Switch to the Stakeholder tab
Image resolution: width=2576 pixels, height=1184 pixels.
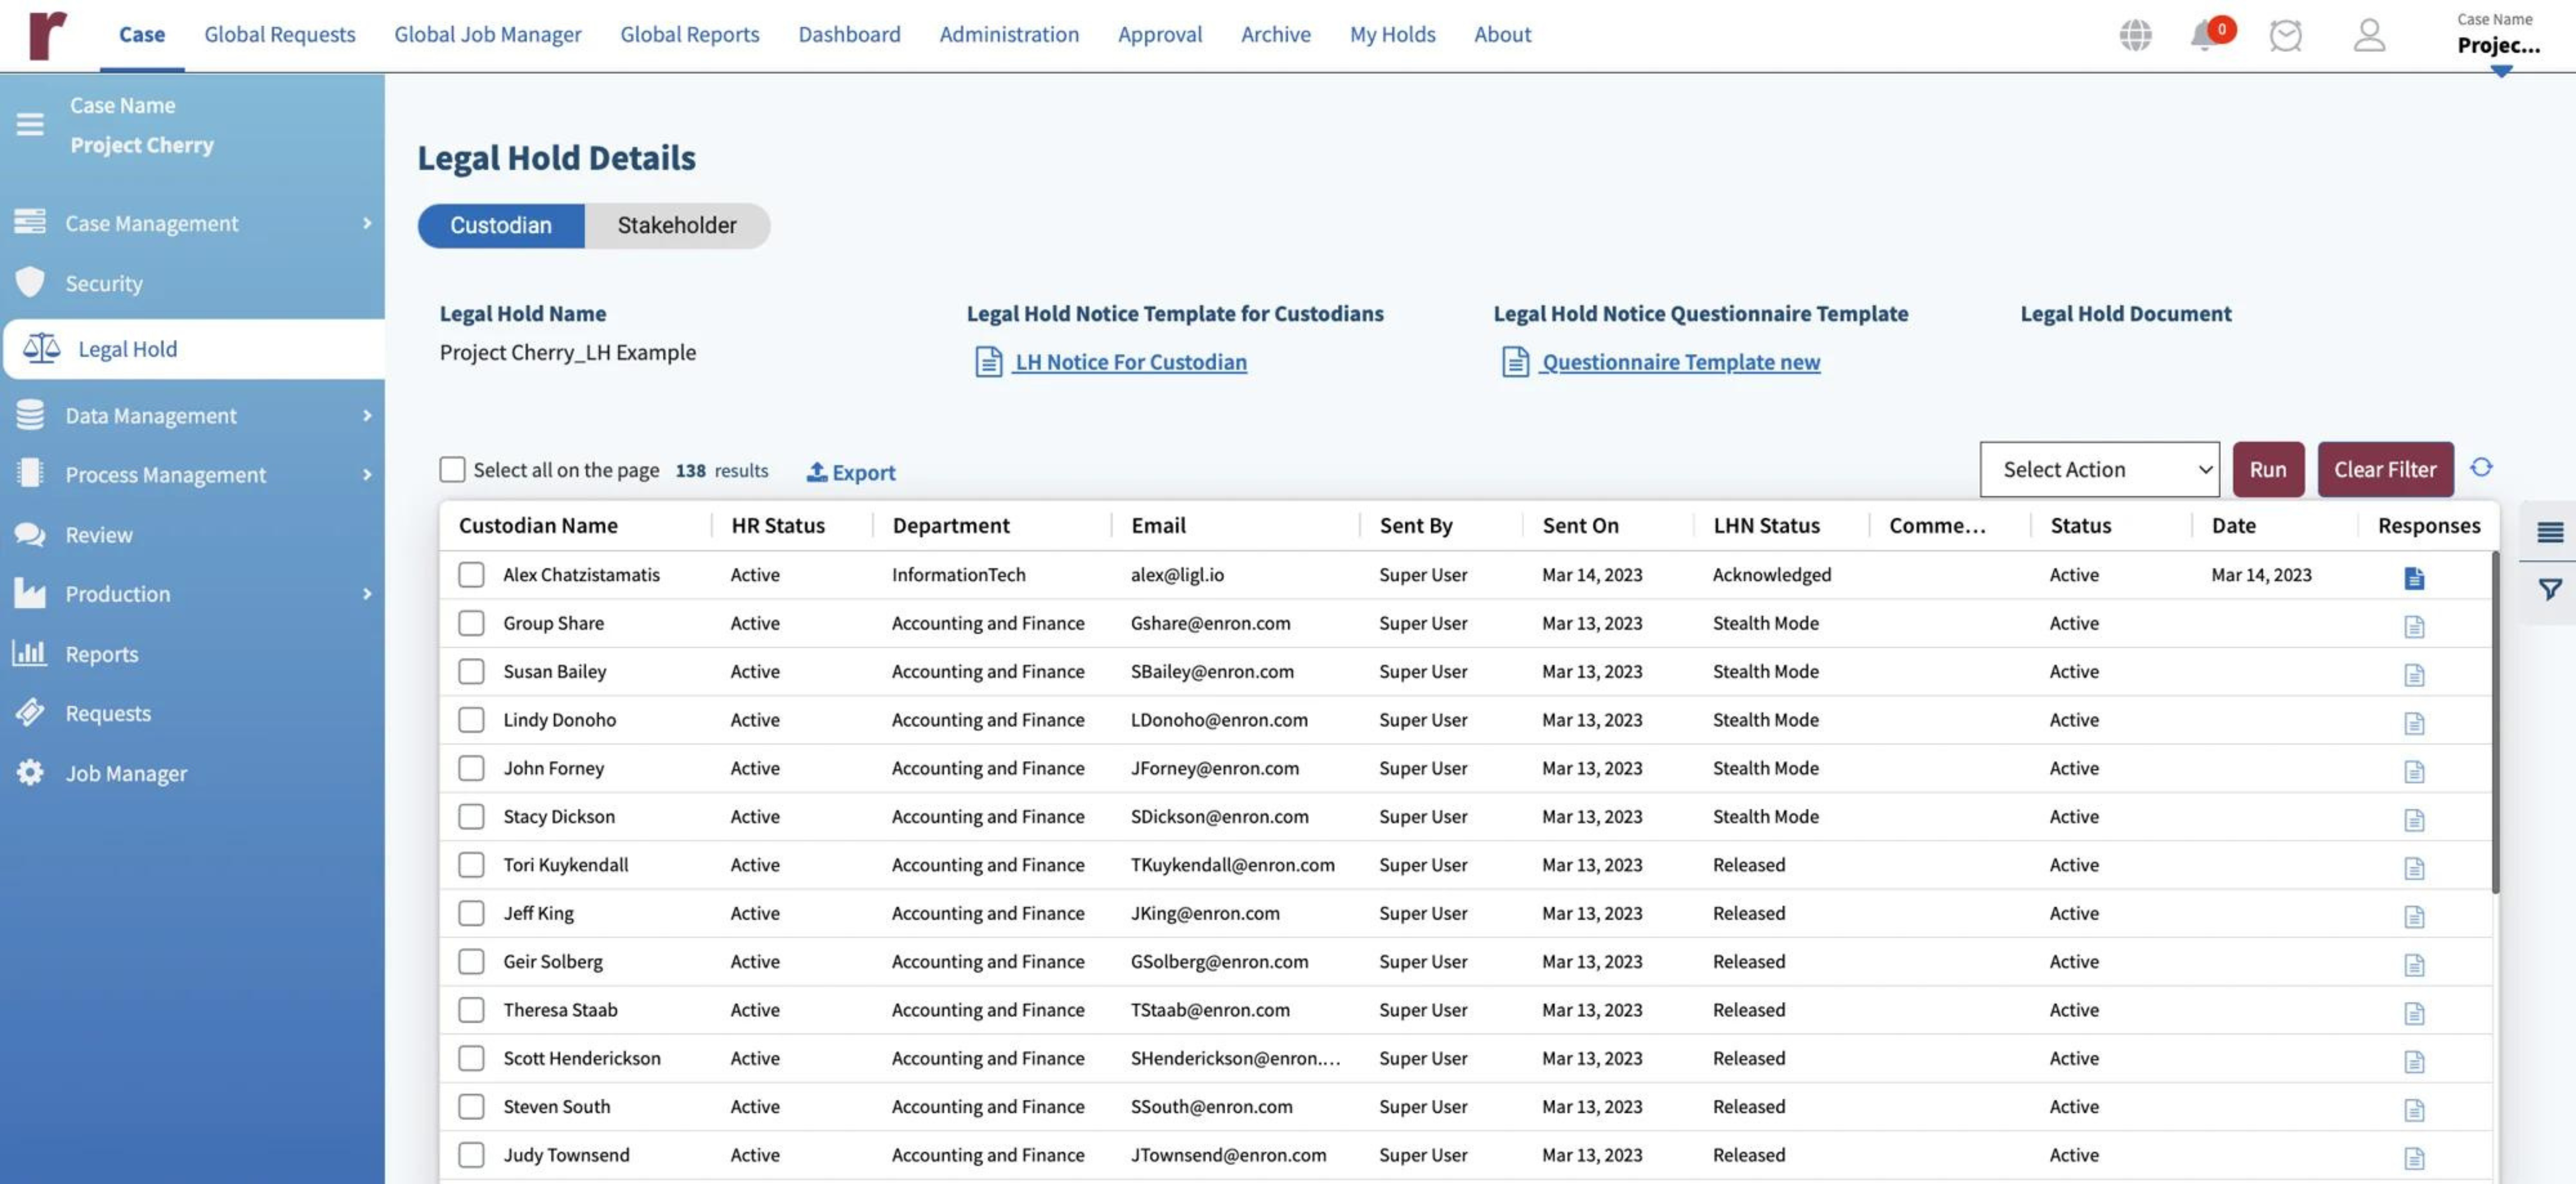pyautogui.click(x=677, y=226)
